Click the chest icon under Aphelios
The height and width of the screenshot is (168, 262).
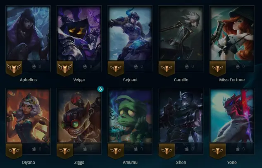click(34, 66)
